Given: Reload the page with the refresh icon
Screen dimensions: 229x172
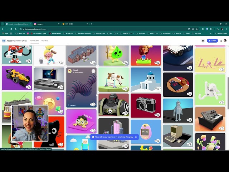Looking at the screenshot, I should click(x=11, y=29).
